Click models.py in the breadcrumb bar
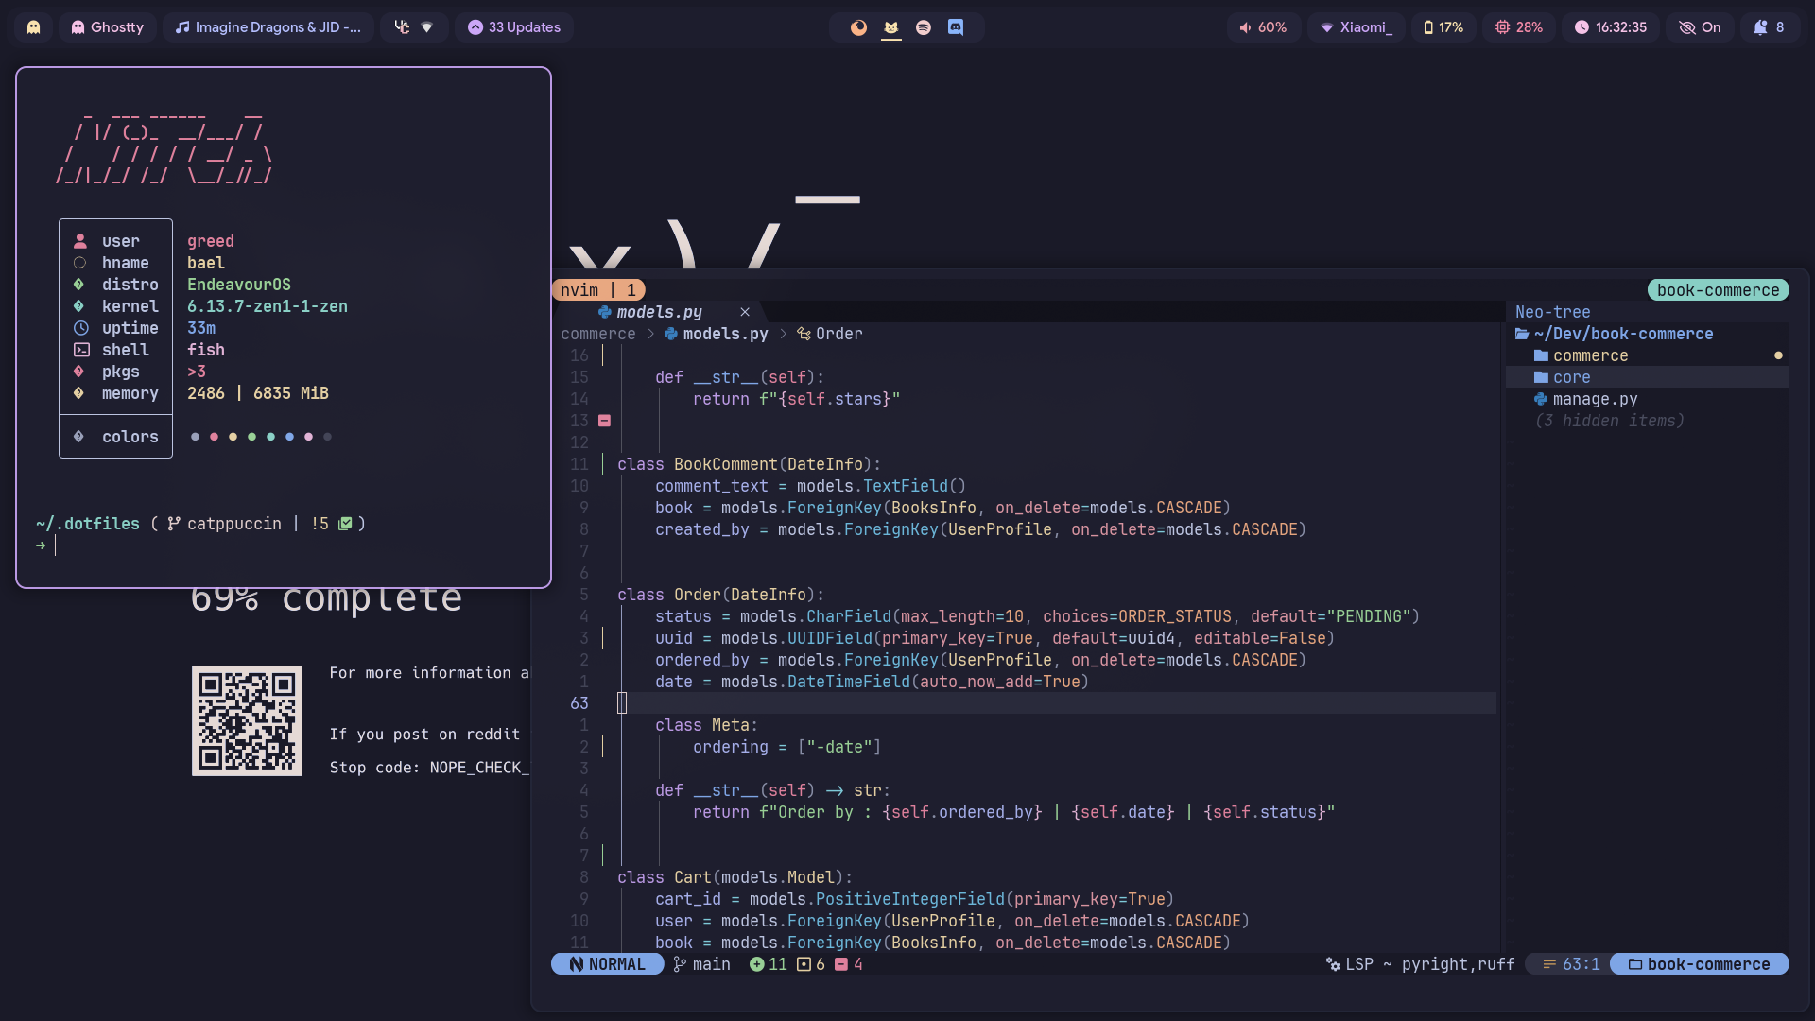This screenshot has width=1815, height=1021. coord(725,334)
